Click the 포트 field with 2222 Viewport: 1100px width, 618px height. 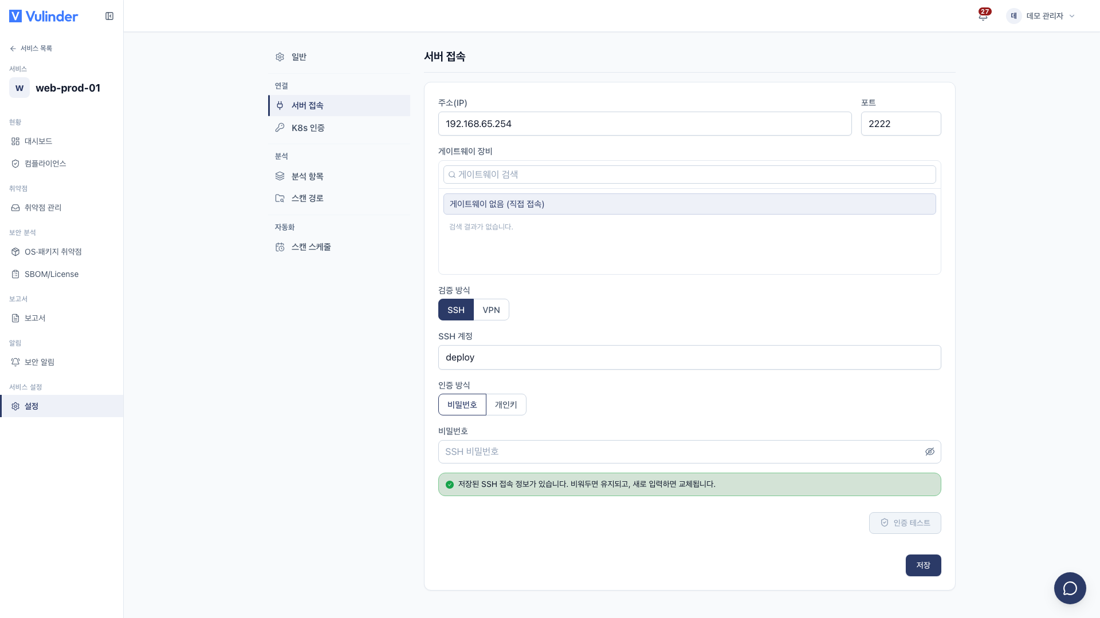901,124
